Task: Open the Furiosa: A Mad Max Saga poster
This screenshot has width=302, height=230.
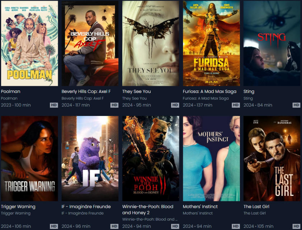Action: click(x=211, y=43)
